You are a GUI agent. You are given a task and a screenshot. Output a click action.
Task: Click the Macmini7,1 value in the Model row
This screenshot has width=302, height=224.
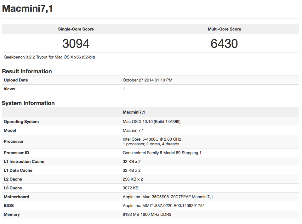coord(133,131)
